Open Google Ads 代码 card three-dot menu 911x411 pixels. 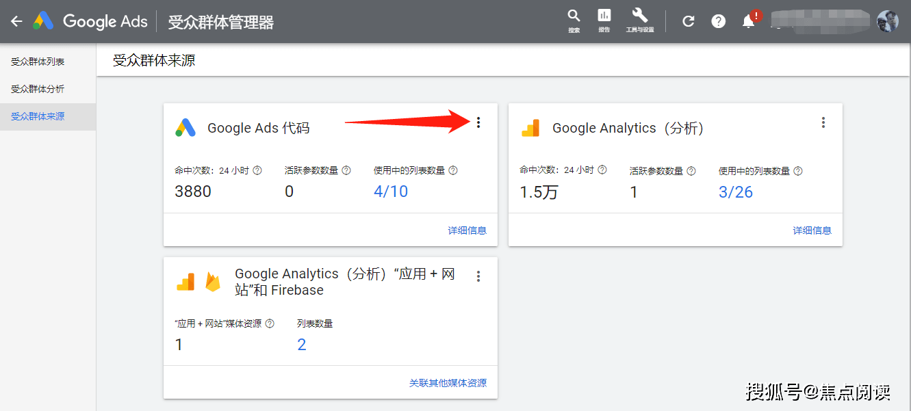pyautogui.click(x=478, y=122)
